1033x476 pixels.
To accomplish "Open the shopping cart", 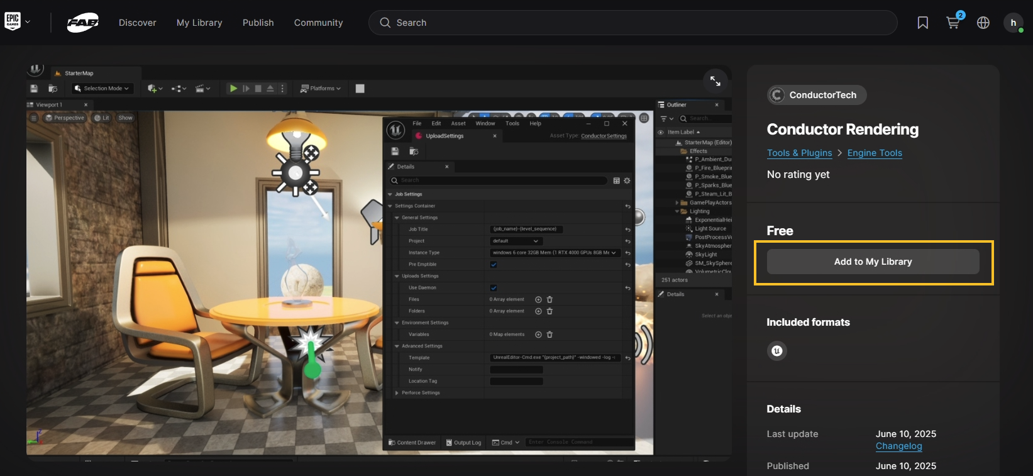I will tap(953, 23).
